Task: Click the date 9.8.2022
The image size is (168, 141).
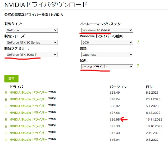Action: pyautogui.click(x=152, y=139)
